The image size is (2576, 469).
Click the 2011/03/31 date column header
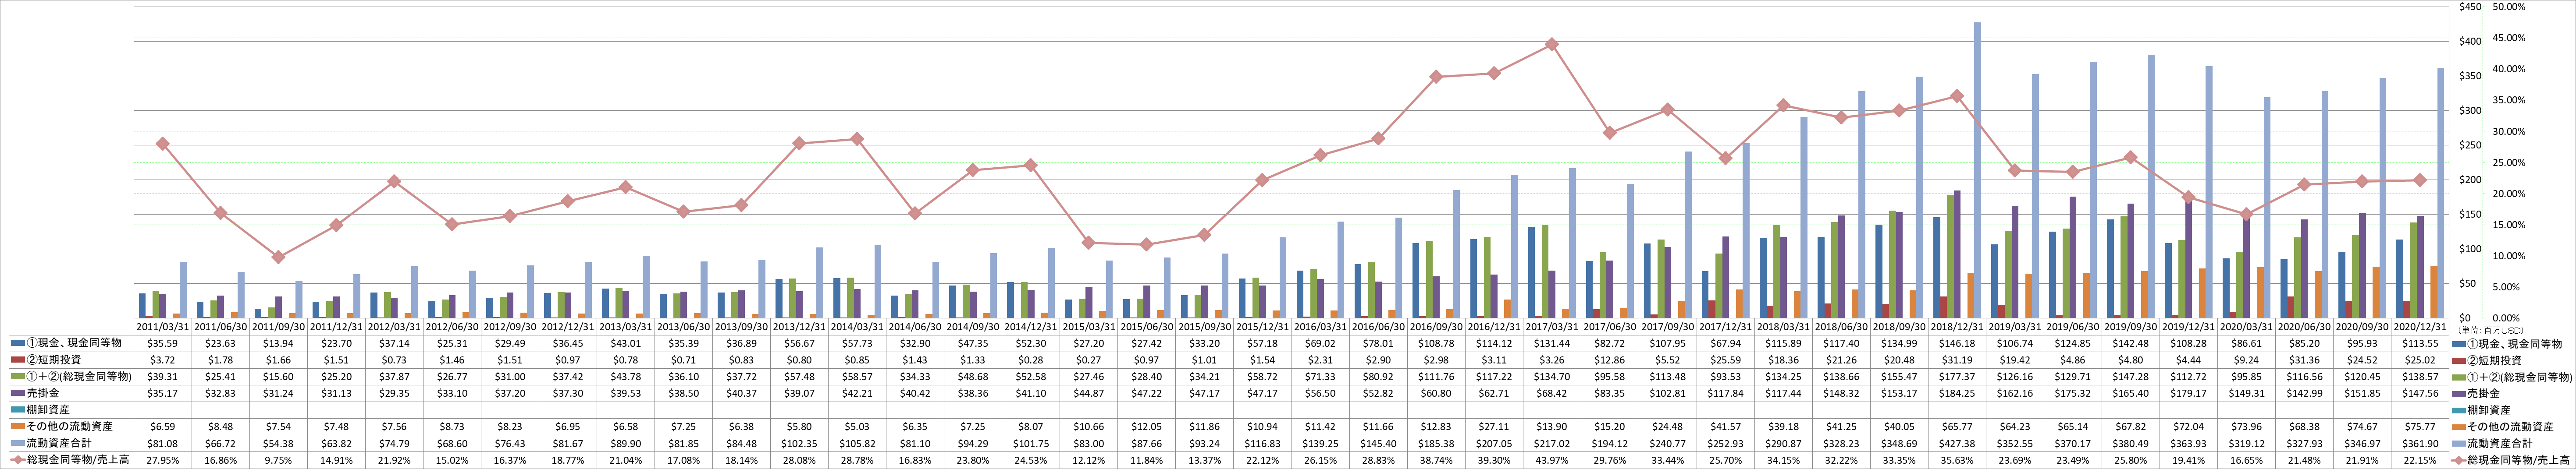pos(163,326)
